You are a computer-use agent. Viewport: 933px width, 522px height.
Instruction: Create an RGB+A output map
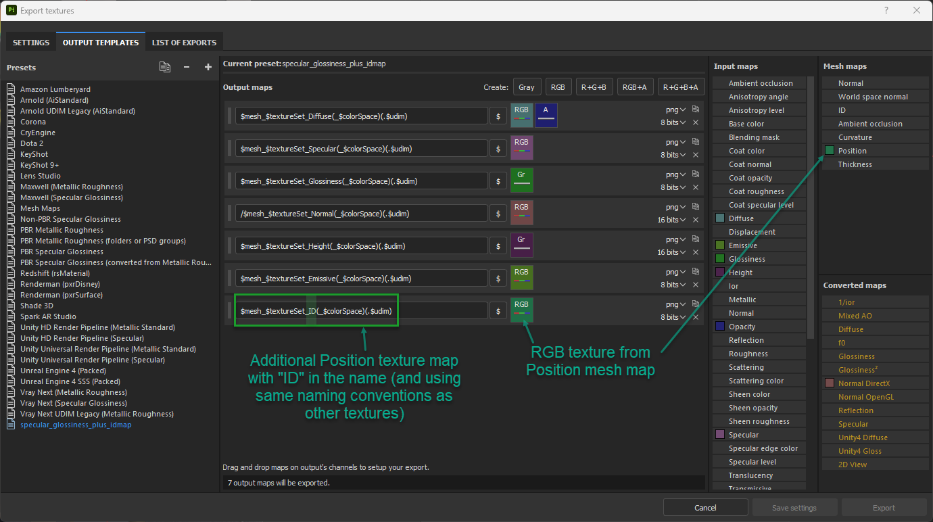click(634, 87)
